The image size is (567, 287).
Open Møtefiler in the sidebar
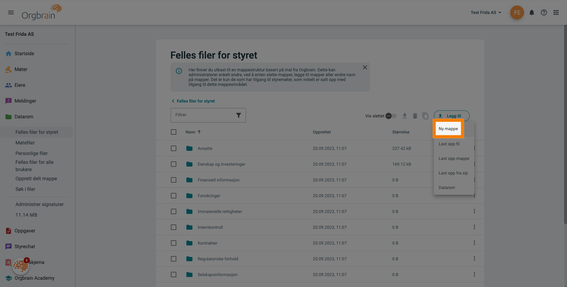click(x=25, y=143)
